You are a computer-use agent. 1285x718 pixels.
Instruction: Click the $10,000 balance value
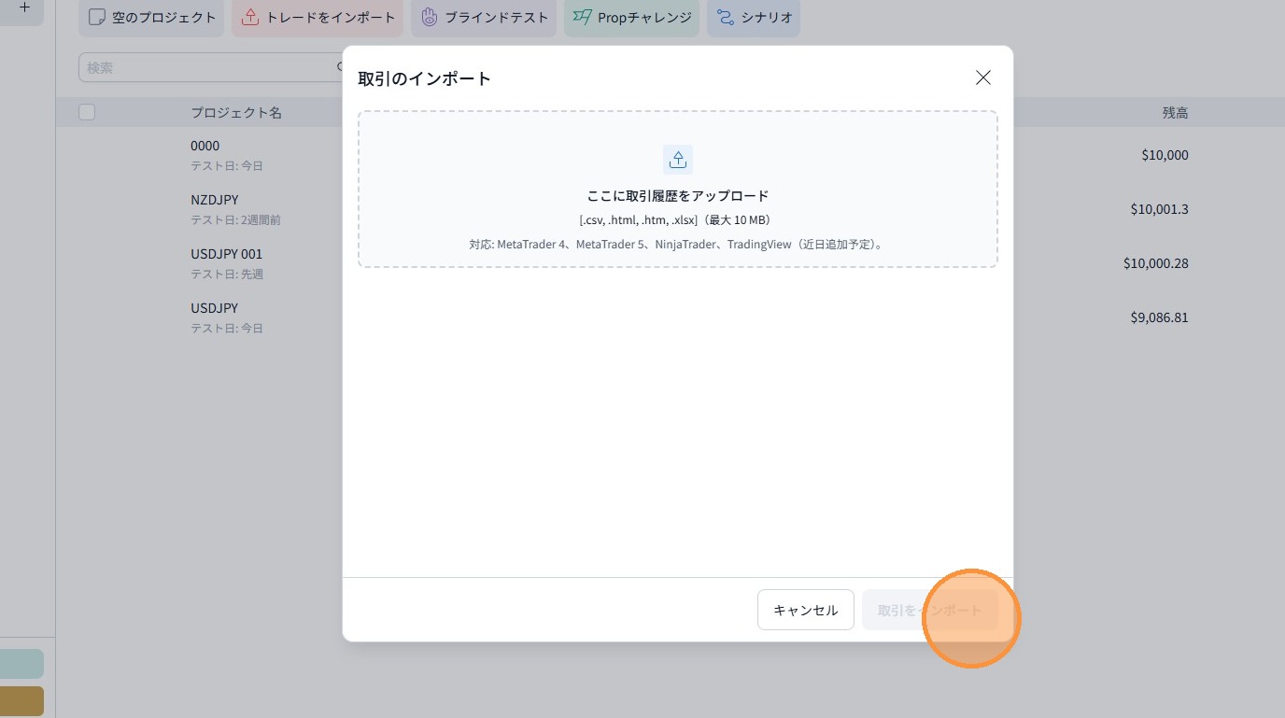pos(1165,155)
